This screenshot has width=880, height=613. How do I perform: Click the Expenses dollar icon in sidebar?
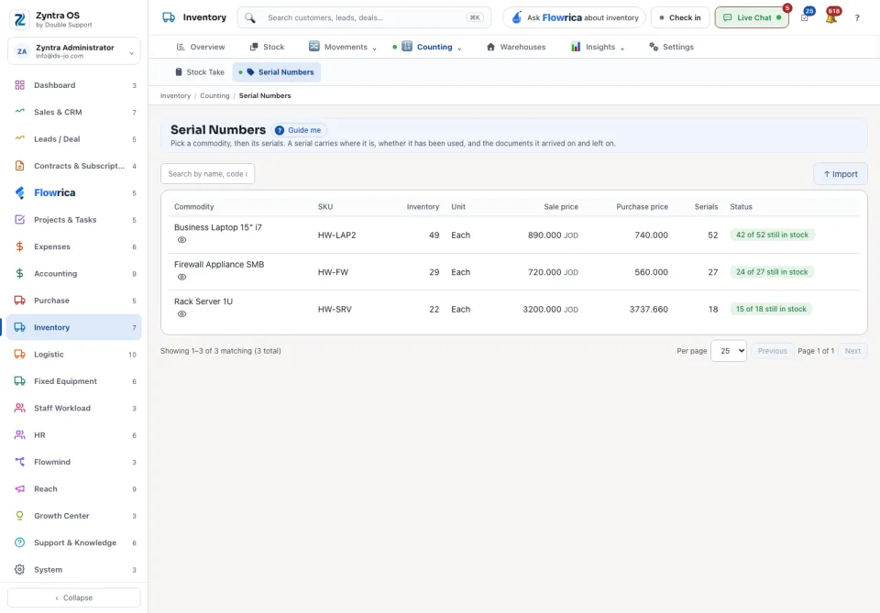pos(19,246)
